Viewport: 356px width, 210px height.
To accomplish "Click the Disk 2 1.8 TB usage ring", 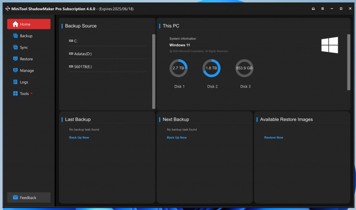I will pos(211,68).
